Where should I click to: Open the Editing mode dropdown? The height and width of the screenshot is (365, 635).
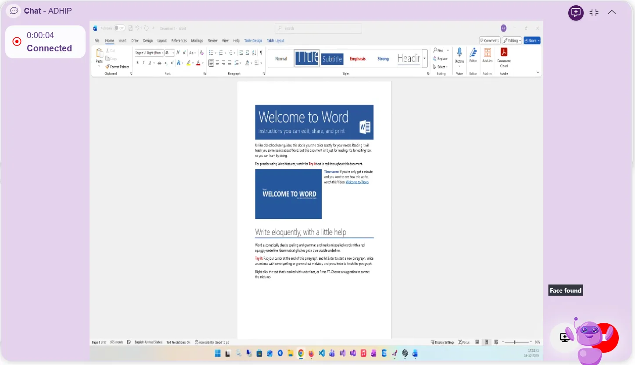click(512, 40)
